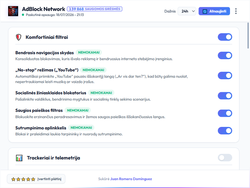This screenshot has height=188, width=250.
Task: Click the „No-stop“ režimas („YouTube“) title
Action: tap(47, 70)
